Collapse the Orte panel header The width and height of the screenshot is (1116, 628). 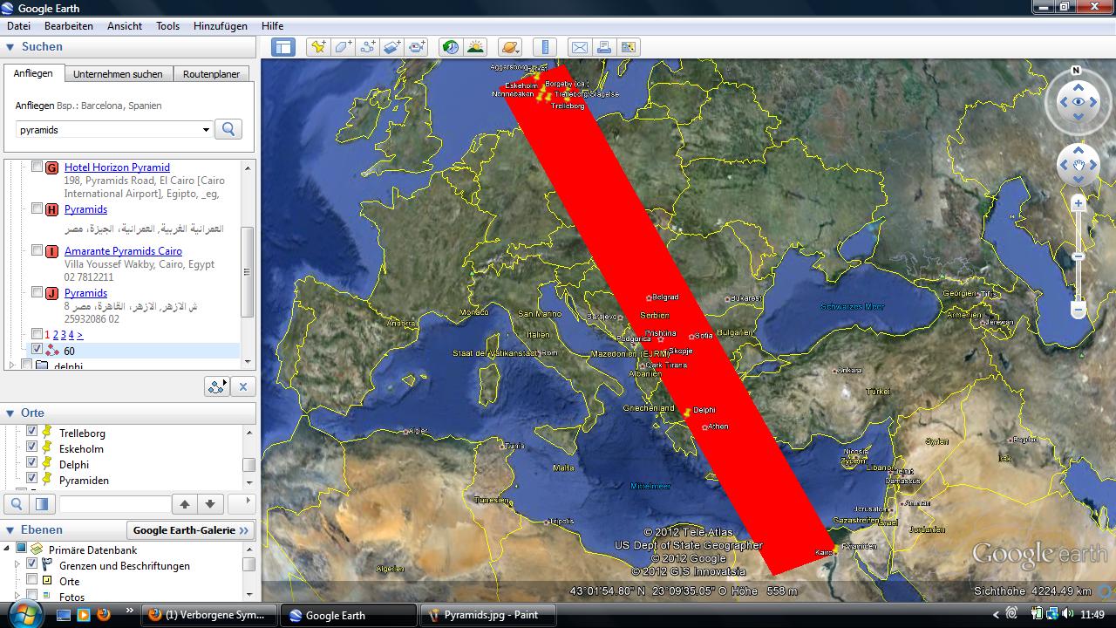coord(10,413)
